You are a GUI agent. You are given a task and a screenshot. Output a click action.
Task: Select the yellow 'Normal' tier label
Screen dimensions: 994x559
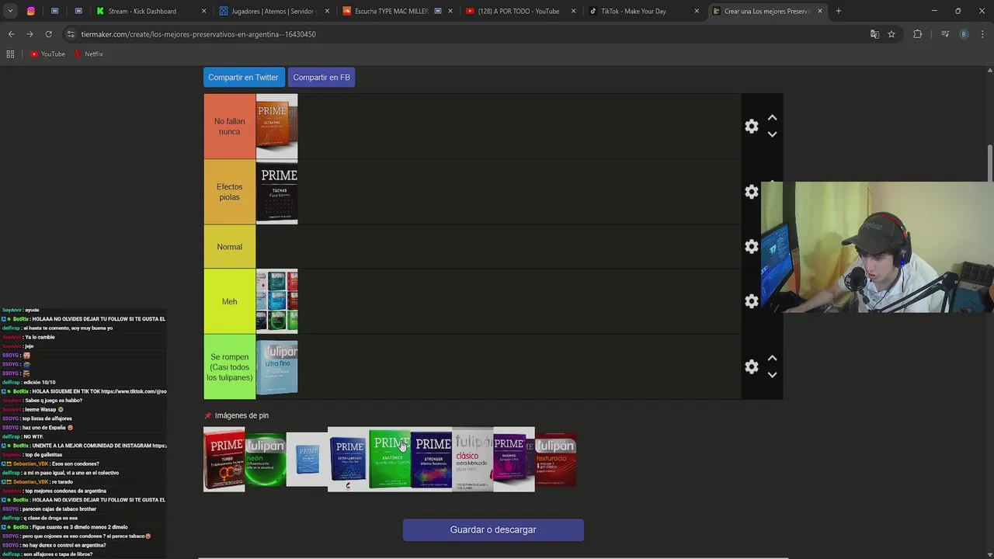tap(229, 247)
